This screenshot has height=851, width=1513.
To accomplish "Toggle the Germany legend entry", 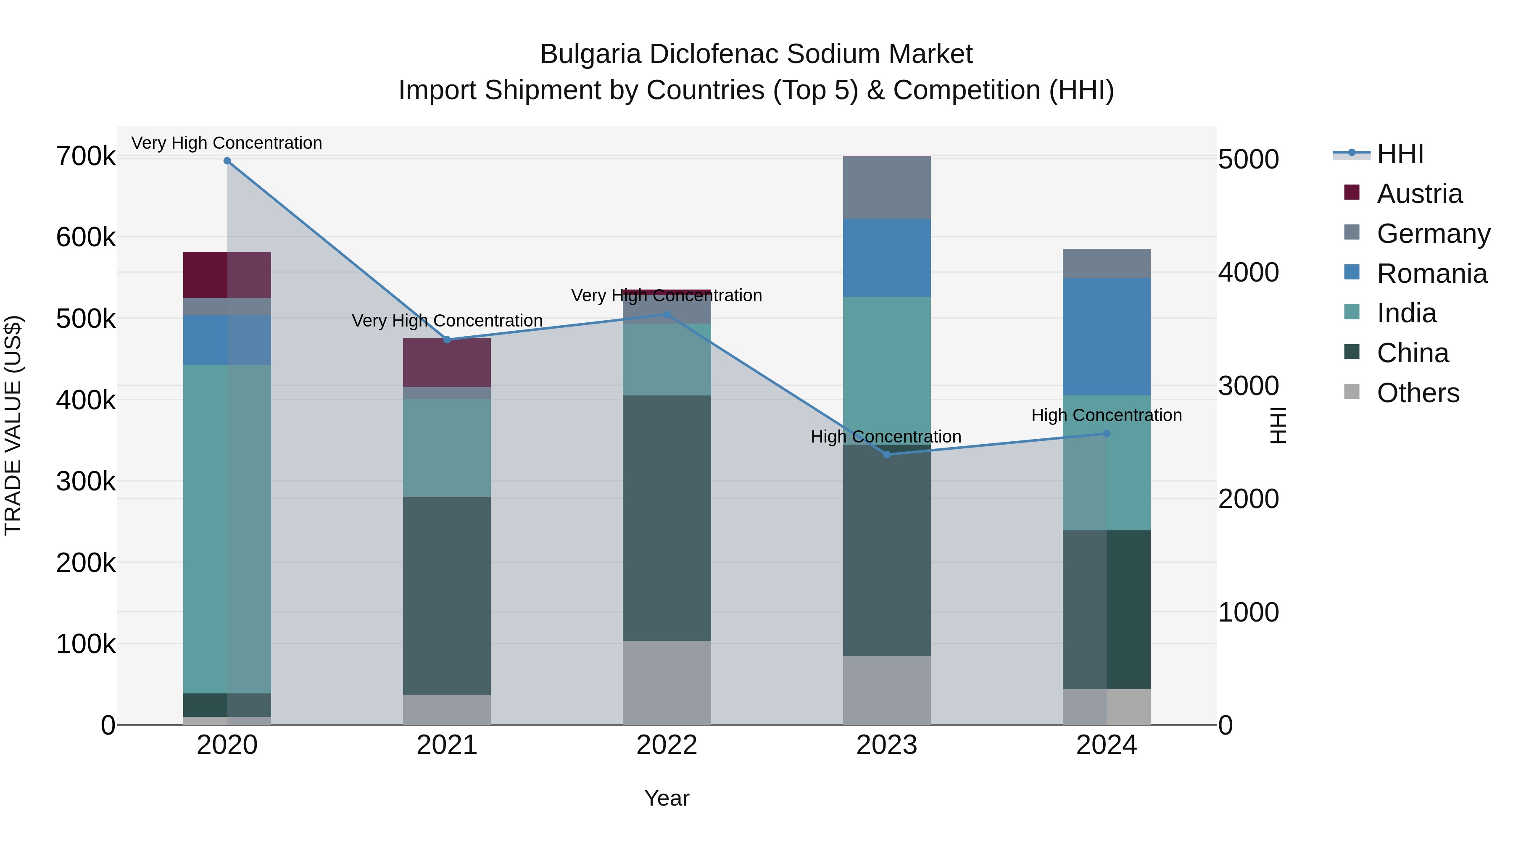I will pyautogui.click(x=1417, y=233).
